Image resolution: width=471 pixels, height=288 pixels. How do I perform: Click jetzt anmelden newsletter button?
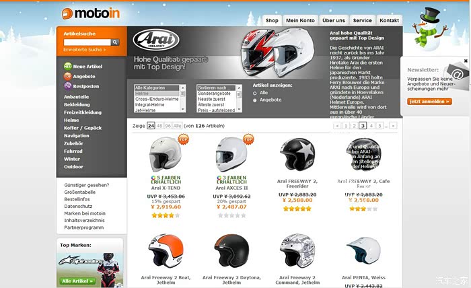[x=429, y=102]
